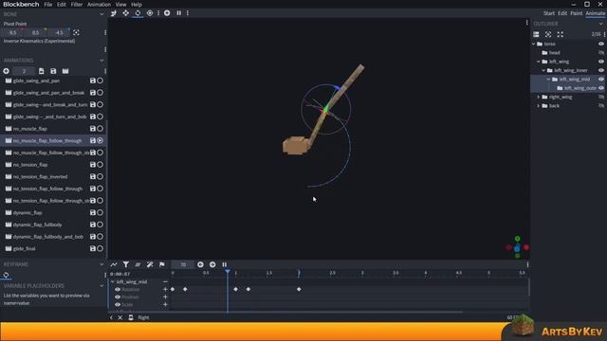Switch to Paint mode tab
Image resolution: width=607 pixels, height=341 pixels.
pos(576,13)
